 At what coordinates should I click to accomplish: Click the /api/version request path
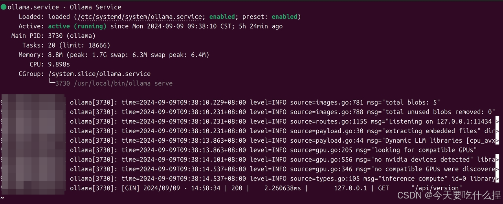tap(437, 188)
